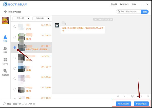The image size is (152, 108).
Task: Click the yellow duck profile avatar
Action: click(x=5, y=20)
